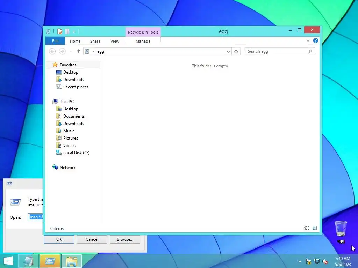Click the large Run icon in Run dialog

point(15,202)
